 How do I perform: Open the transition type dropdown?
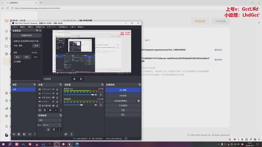tap(50, 120)
